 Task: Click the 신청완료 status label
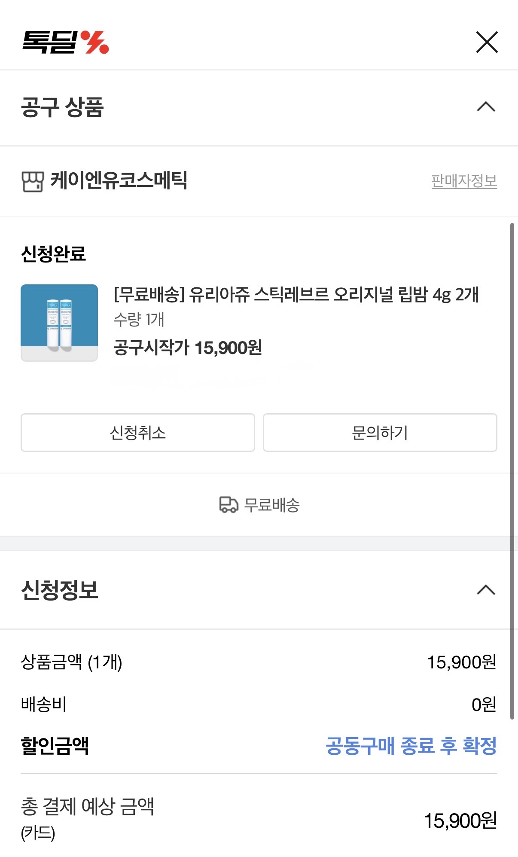pos(54,254)
